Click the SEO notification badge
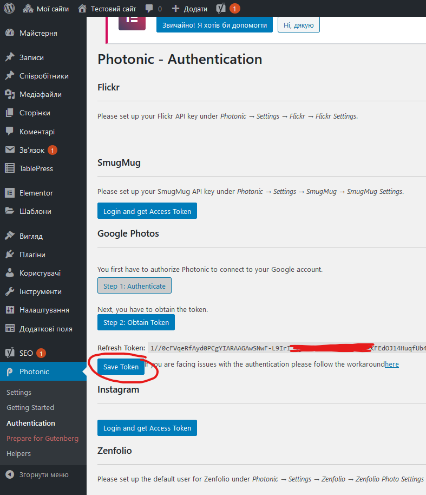Image resolution: width=426 pixels, height=495 pixels. pyautogui.click(x=41, y=353)
